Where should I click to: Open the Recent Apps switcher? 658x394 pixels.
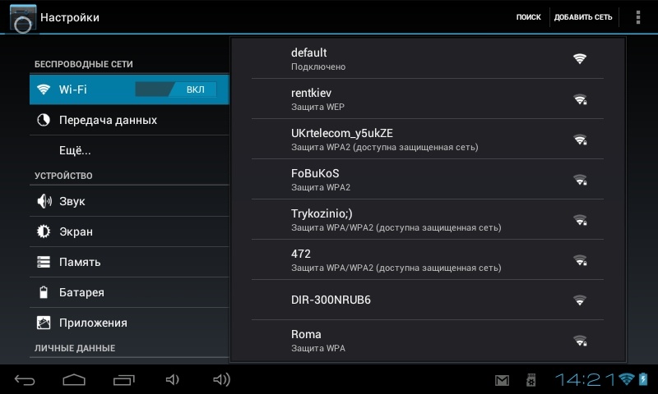124,379
